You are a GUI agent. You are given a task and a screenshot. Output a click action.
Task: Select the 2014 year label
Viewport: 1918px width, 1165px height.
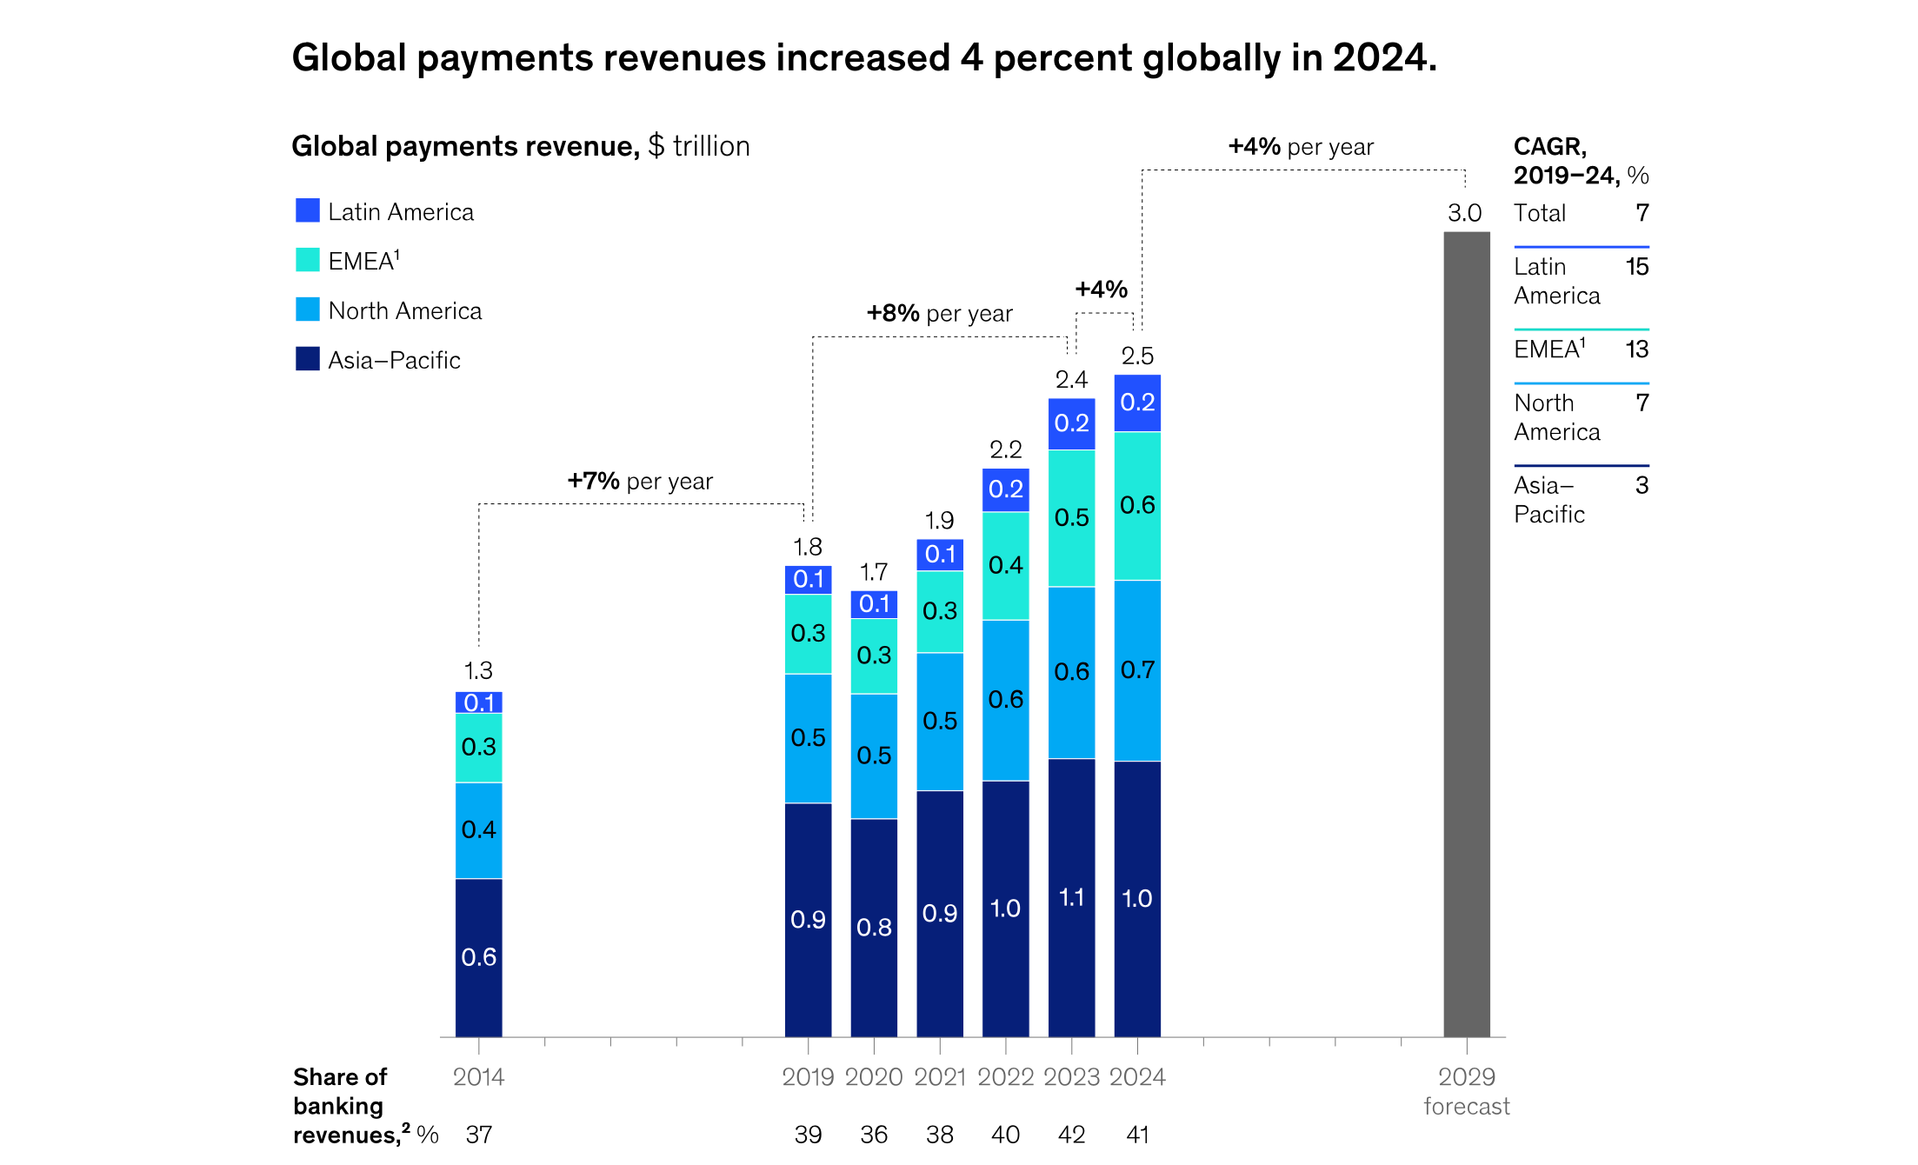pos(479,1076)
